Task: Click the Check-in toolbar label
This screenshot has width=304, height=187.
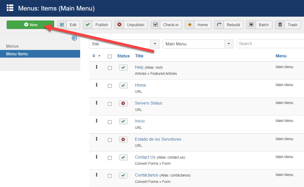Action: point(171,25)
